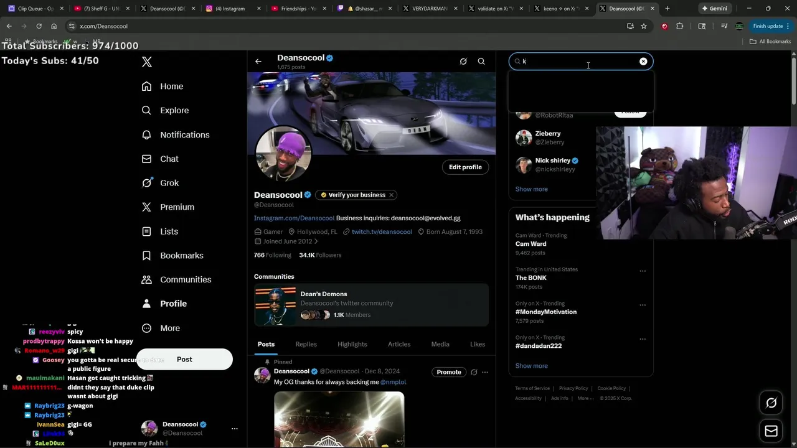This screenshot has width=797, height=448.
Task: Open the More menu in sidebar
Action: [x=161, y=328]
